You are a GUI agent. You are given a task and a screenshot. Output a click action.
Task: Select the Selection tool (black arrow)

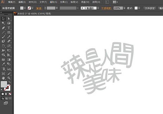click(3, 19)
